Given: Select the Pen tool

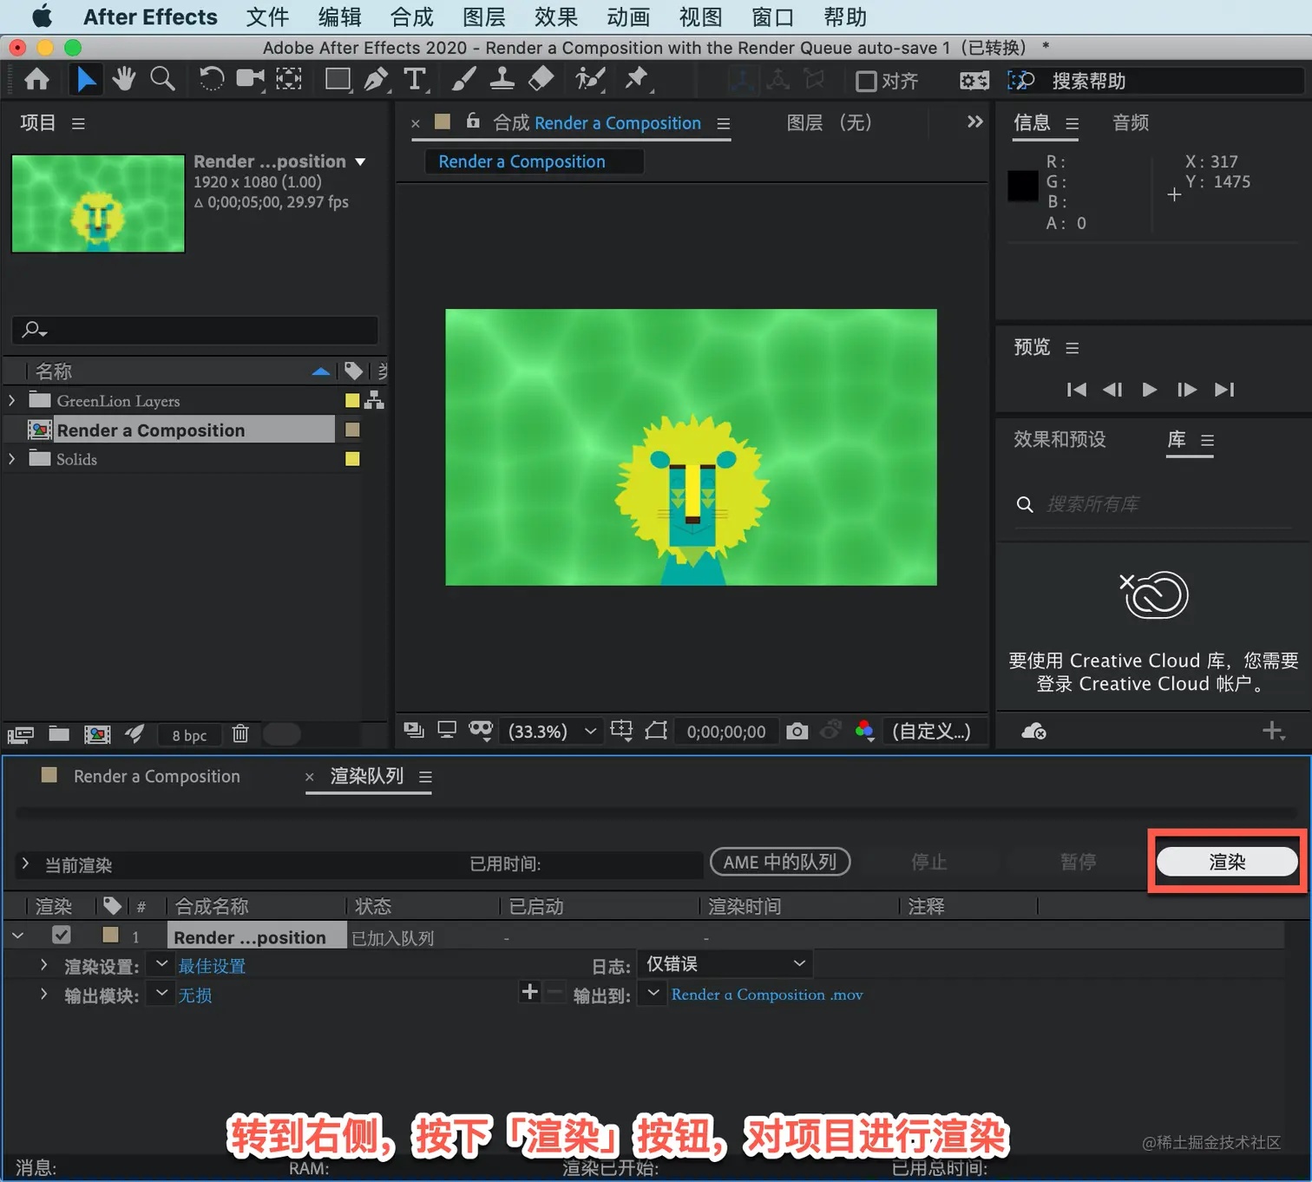Looking at the screenshot, I should point(376,80).
